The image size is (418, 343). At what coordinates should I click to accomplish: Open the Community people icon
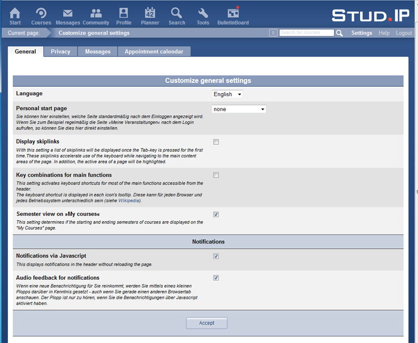pos(96,13)
